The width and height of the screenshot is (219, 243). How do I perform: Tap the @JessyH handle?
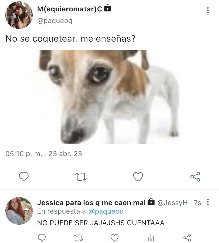[172, 203]
